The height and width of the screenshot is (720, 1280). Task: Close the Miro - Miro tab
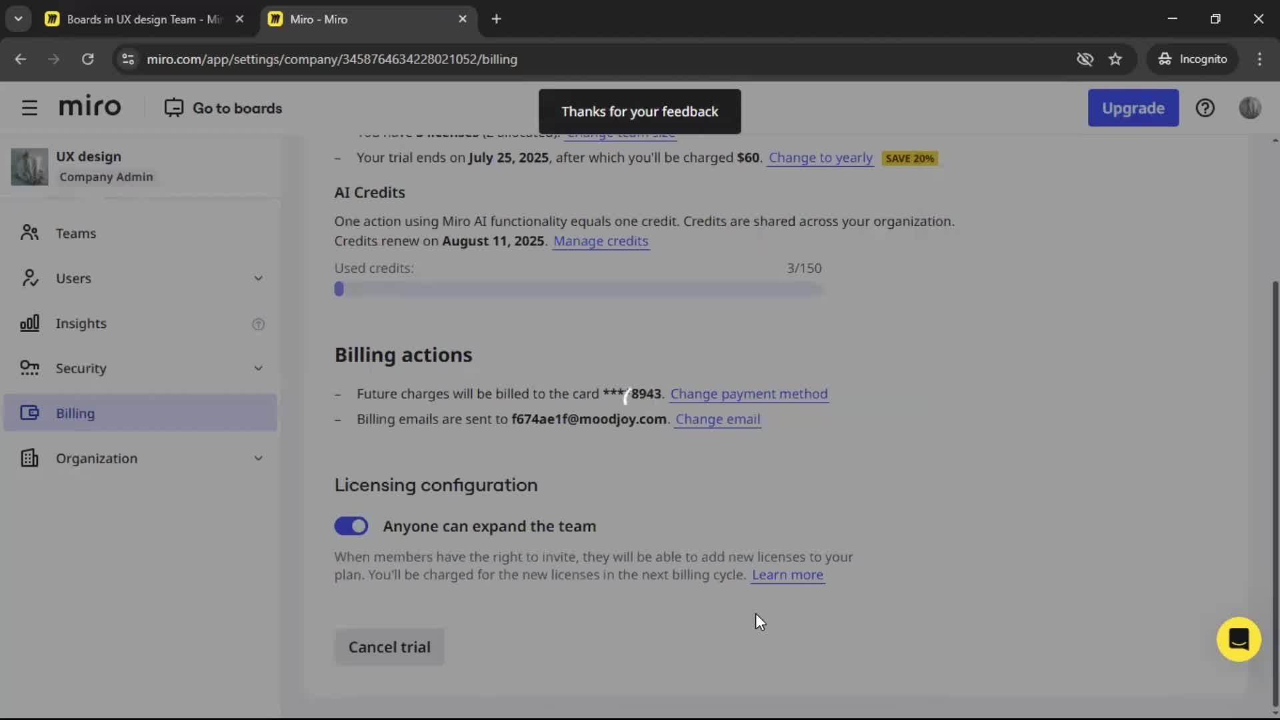click(463, 19)
